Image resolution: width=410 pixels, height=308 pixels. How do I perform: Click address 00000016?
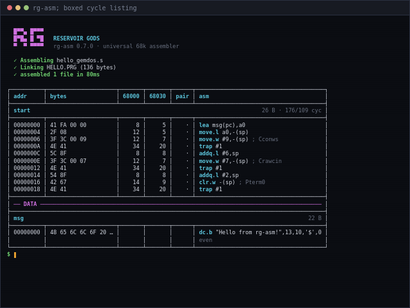[x=27, y=182]
